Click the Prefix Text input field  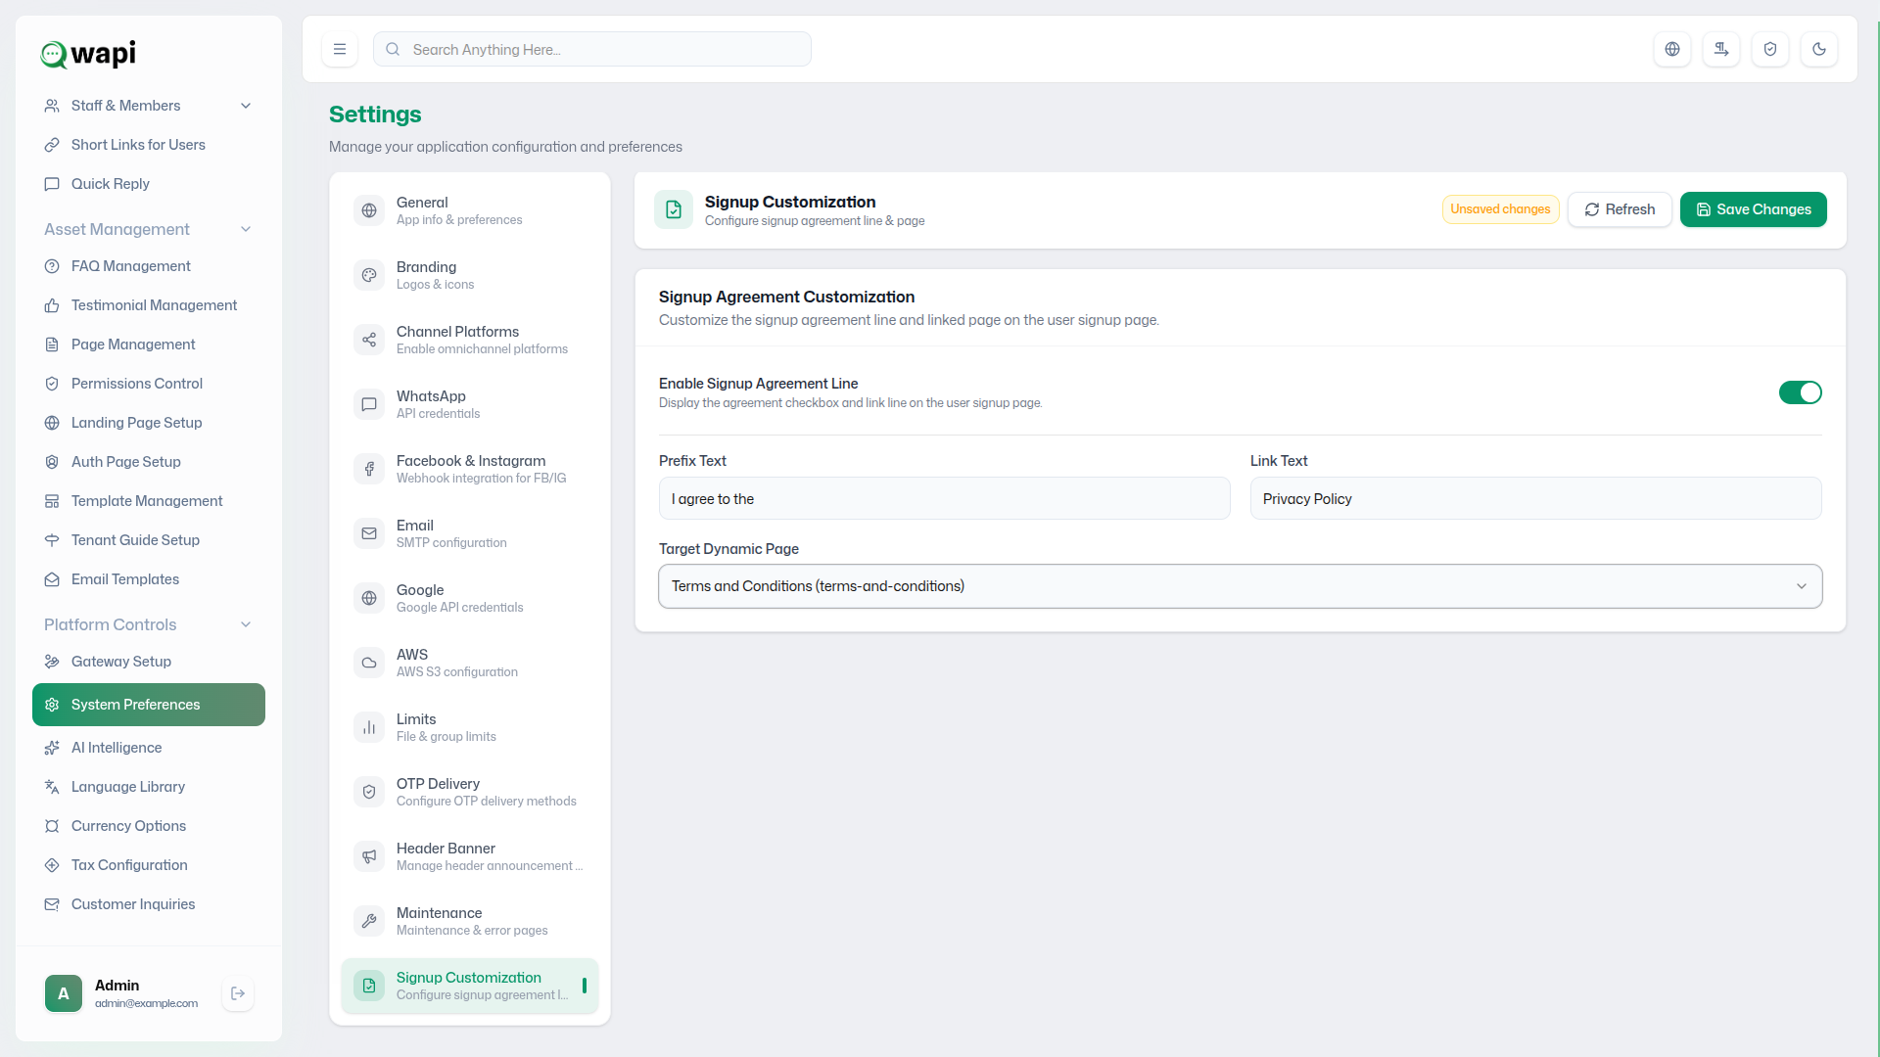(944, 499)
